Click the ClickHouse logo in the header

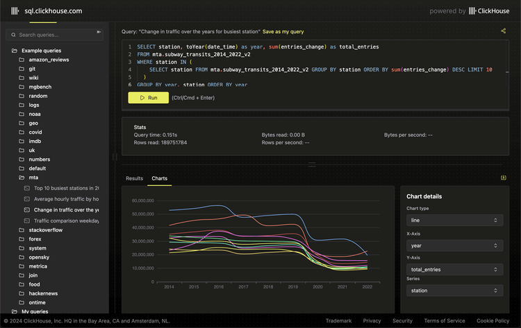point(489,11)
